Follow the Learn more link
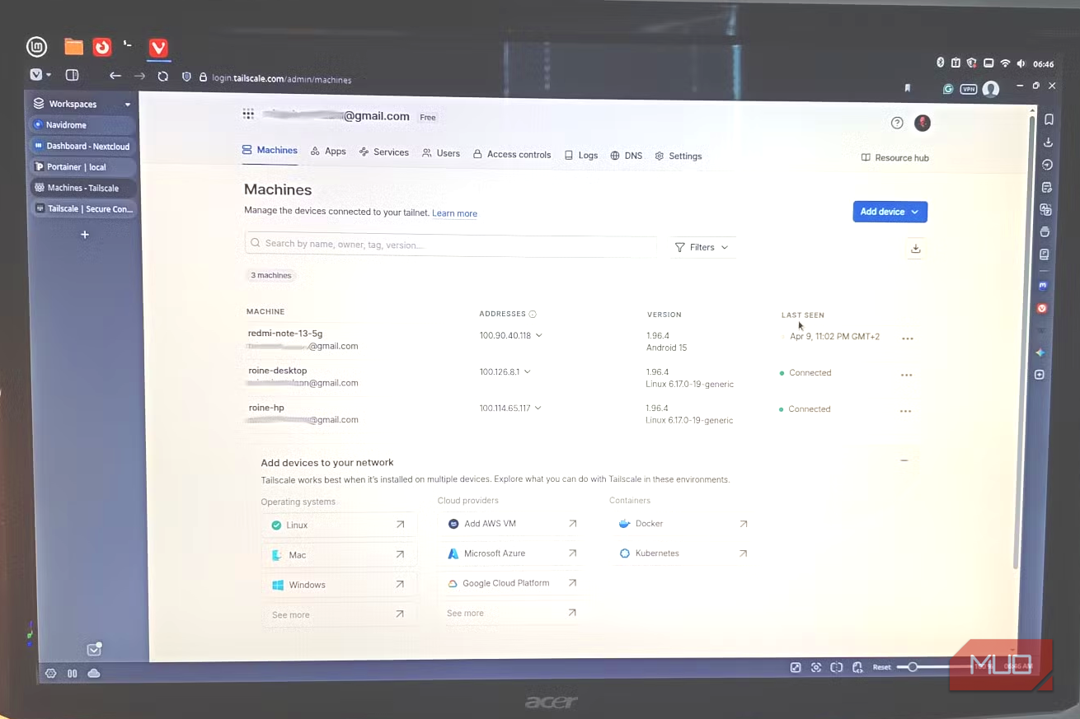 pos(454,213)
